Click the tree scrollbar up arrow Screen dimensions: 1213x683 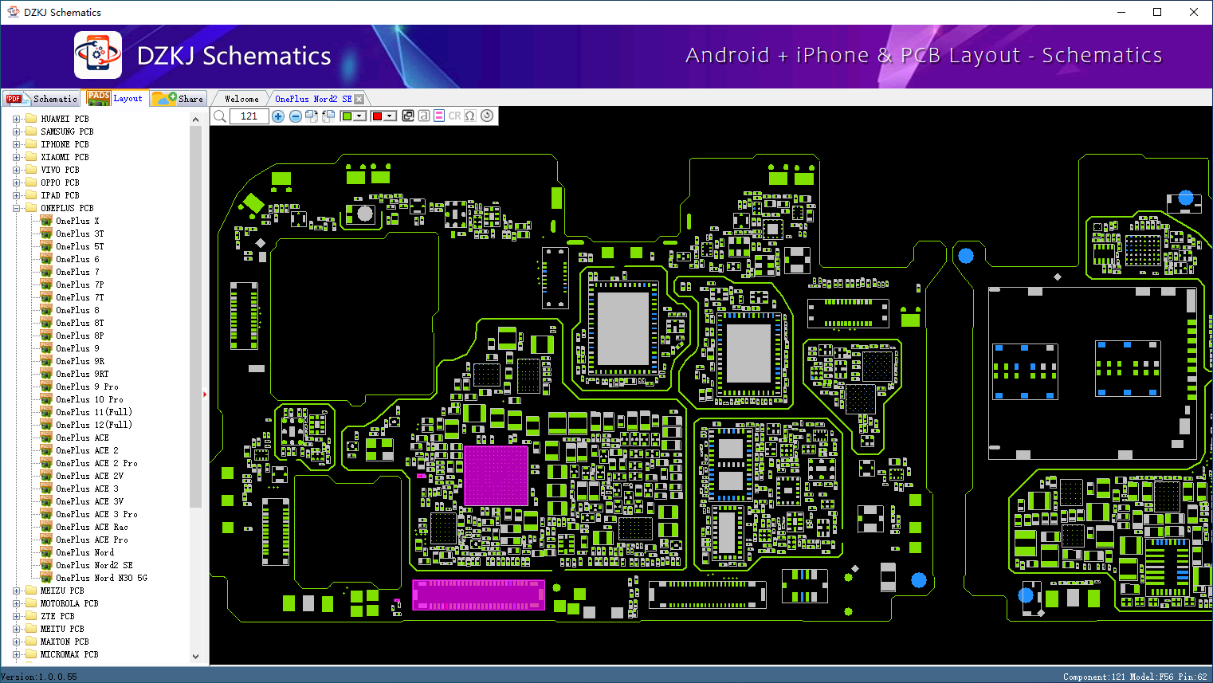196,120
